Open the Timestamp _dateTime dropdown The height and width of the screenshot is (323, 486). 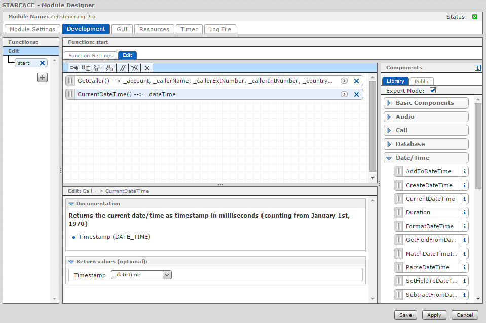coord(167,275)
